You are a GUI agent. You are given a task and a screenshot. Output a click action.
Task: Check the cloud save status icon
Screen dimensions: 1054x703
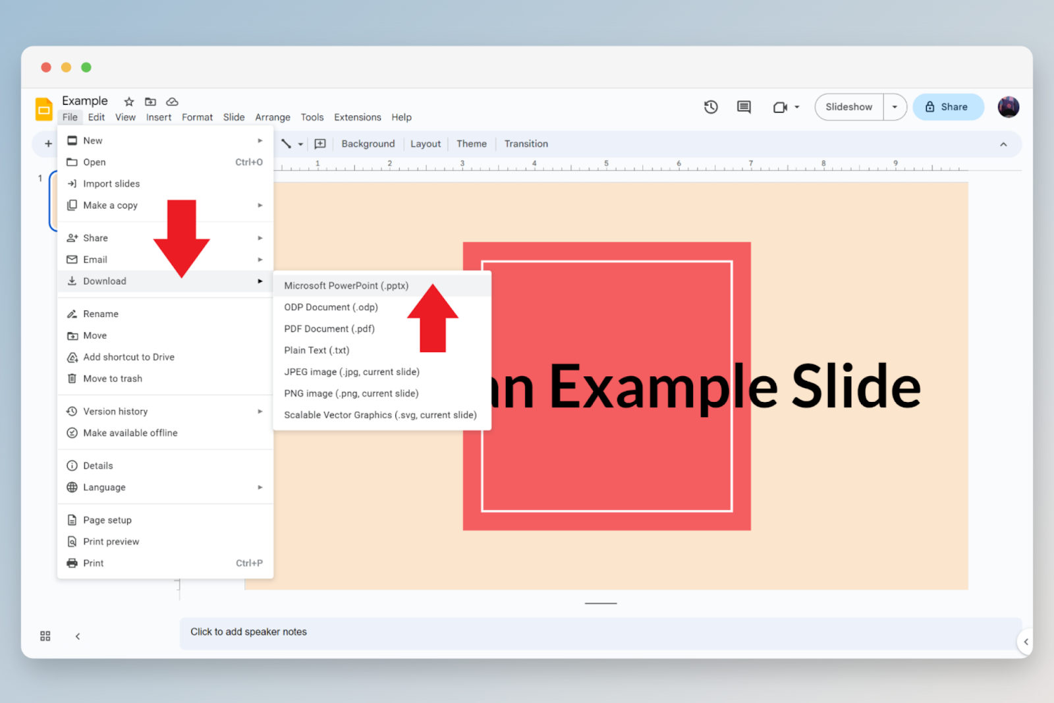point(172,101)
